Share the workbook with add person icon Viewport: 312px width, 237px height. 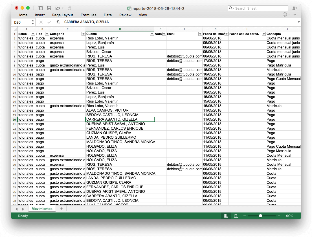coord(295,8)
